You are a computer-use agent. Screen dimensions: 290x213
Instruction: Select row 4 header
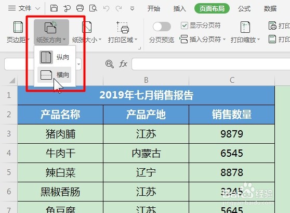[x=9, y=153]
